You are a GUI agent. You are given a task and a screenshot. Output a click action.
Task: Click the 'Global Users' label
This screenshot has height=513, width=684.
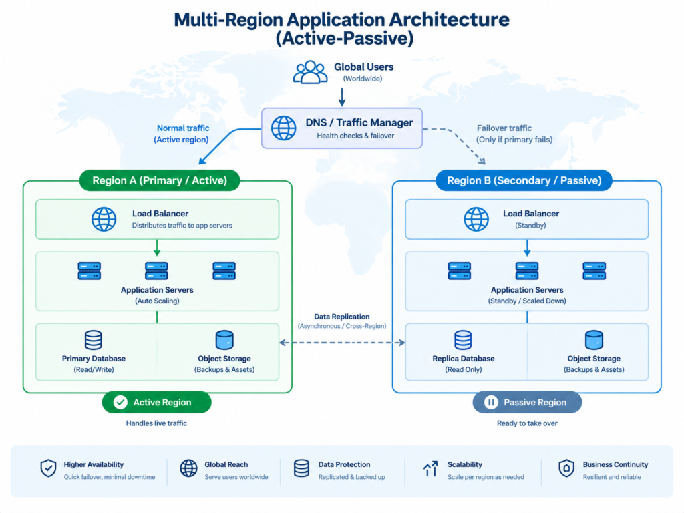tap(364, 67)
